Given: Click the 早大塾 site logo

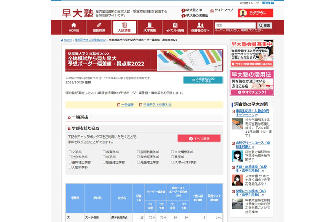Looking at the screenshot, I should click(77, 13).
